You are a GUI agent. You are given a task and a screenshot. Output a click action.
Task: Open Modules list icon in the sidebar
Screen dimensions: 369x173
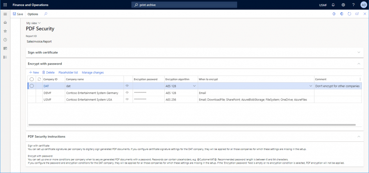(x=5, y=57)
